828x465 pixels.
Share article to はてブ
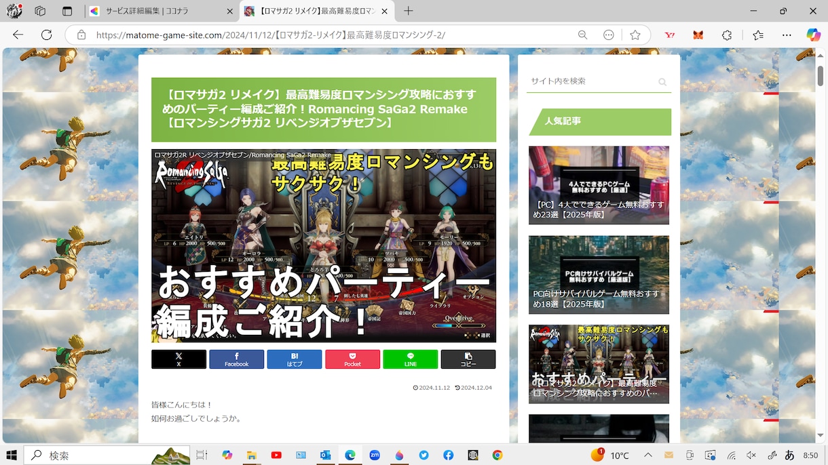[x=295, y=359]
